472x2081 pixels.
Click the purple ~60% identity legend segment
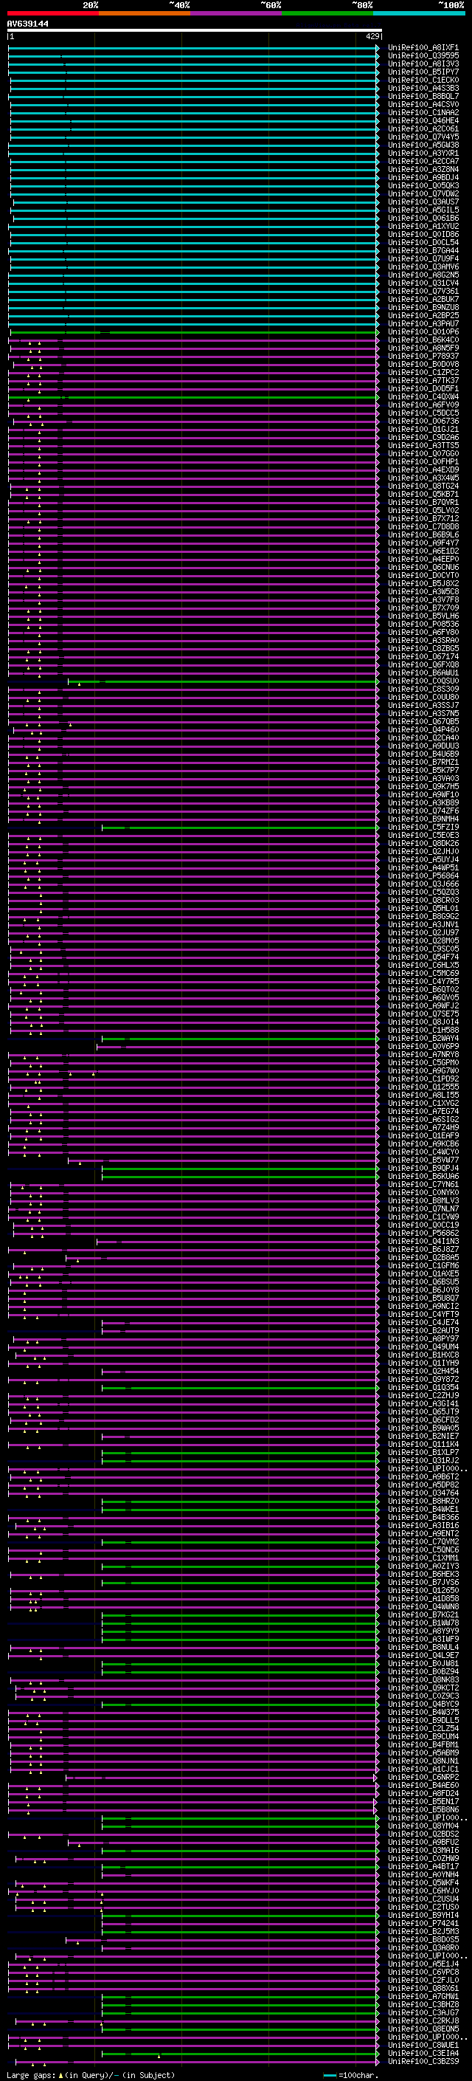(x=235, y=14)
